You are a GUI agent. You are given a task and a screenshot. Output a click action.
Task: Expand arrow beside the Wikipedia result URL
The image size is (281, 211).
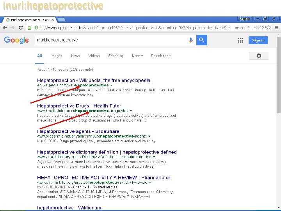111,85
